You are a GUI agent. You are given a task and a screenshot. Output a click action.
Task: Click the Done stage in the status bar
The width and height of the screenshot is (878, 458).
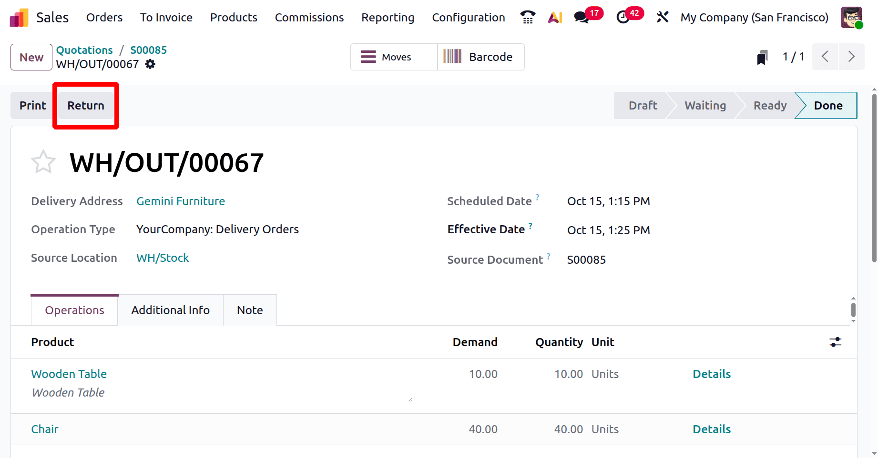[x=827, y=105]
